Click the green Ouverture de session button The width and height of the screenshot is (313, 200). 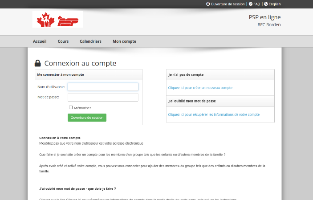click(87, 118)
